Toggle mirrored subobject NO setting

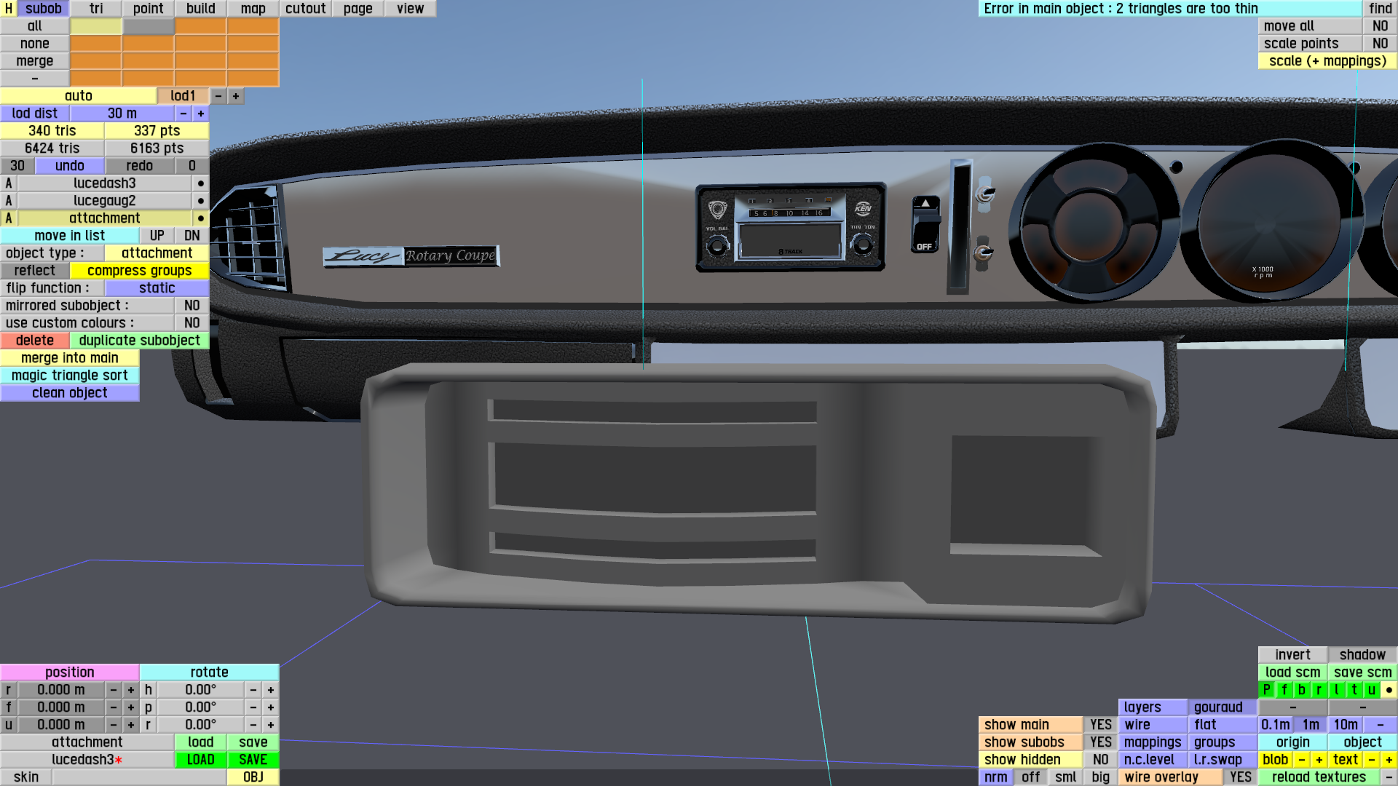pyautogui.click(x=191, y=306)
